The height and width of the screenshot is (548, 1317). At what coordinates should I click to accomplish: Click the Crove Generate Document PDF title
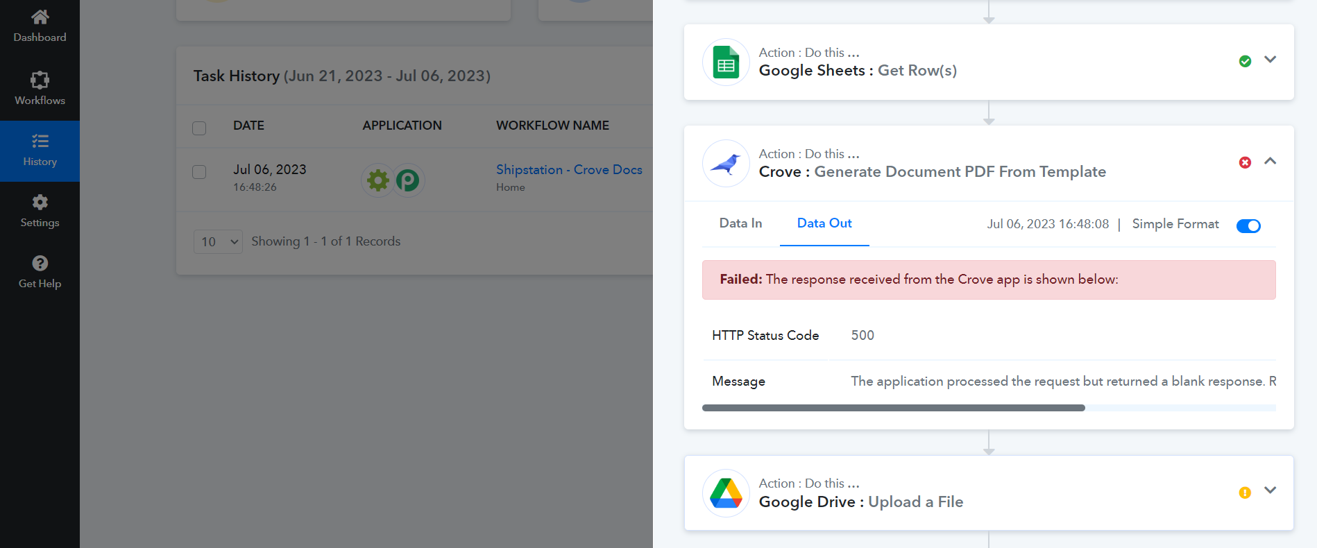932,172
